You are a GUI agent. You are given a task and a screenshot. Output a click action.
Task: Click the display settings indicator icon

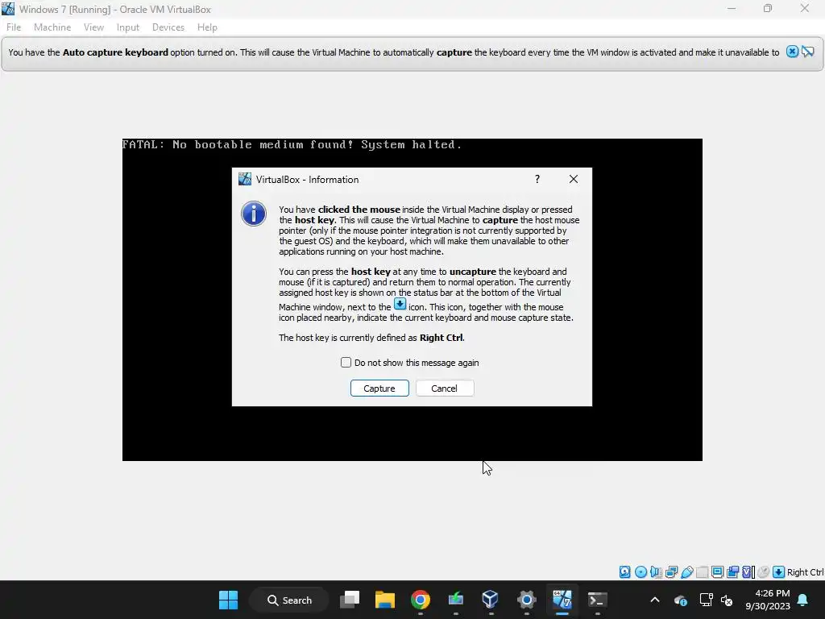(717, 572)
